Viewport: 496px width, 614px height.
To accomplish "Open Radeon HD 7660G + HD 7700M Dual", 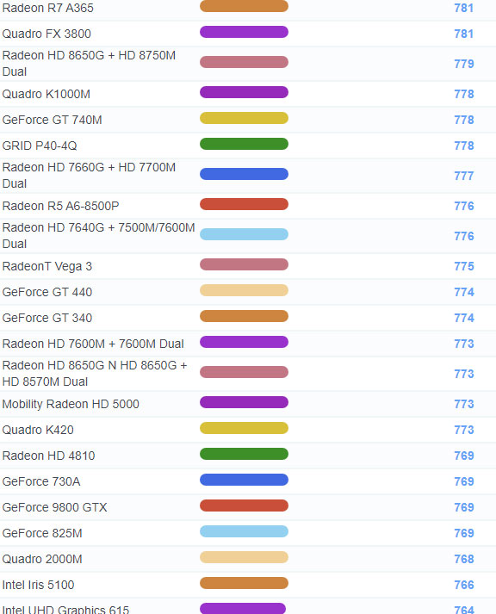I will coord(89,176).
